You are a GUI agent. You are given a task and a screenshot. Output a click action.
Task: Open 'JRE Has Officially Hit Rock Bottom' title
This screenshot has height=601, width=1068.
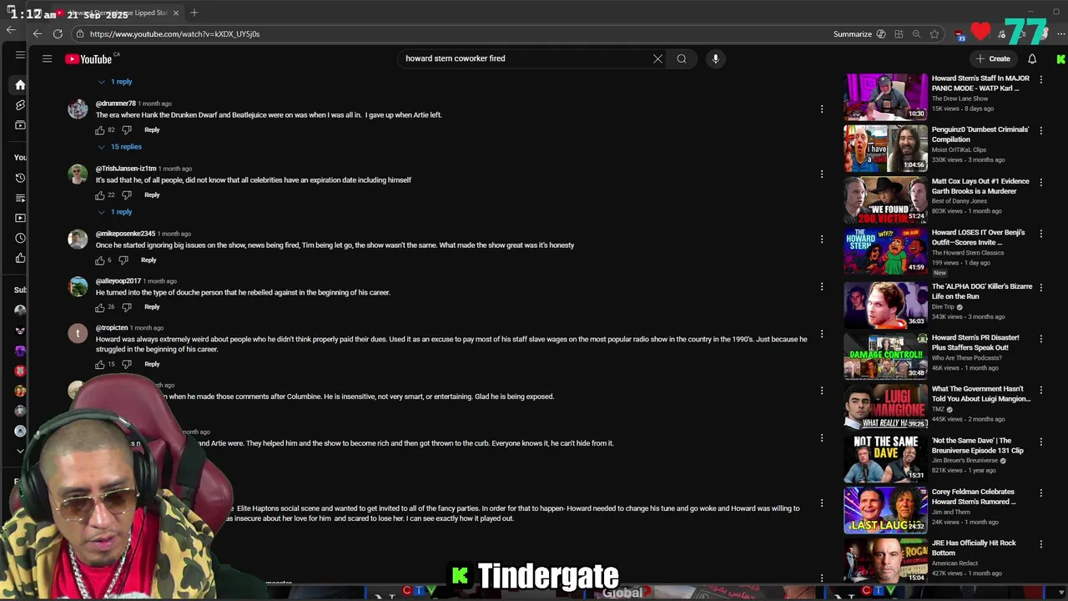974,548
